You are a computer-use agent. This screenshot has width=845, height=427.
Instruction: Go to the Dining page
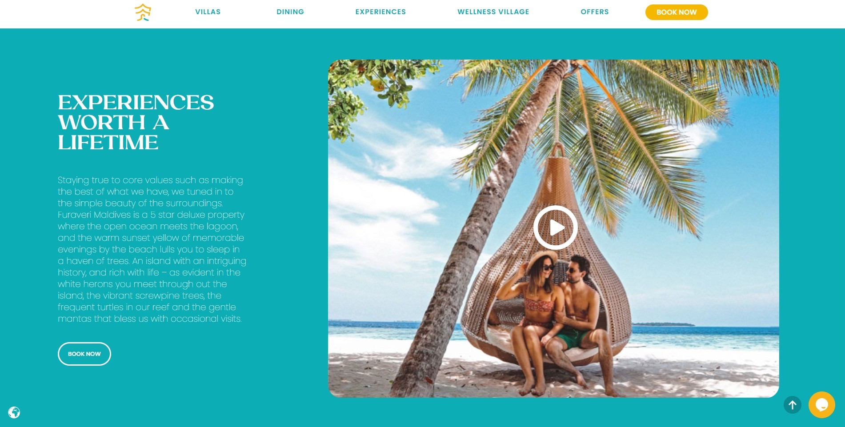click(290, 12)
